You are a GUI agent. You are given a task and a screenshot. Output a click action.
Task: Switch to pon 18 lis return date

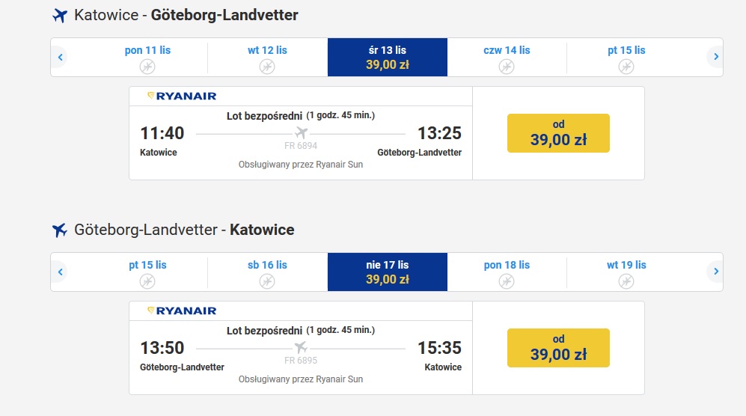507,272
